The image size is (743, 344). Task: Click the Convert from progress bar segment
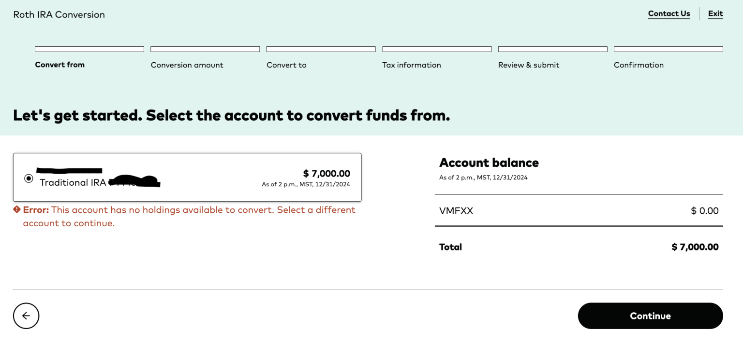[x=89, y=49]
